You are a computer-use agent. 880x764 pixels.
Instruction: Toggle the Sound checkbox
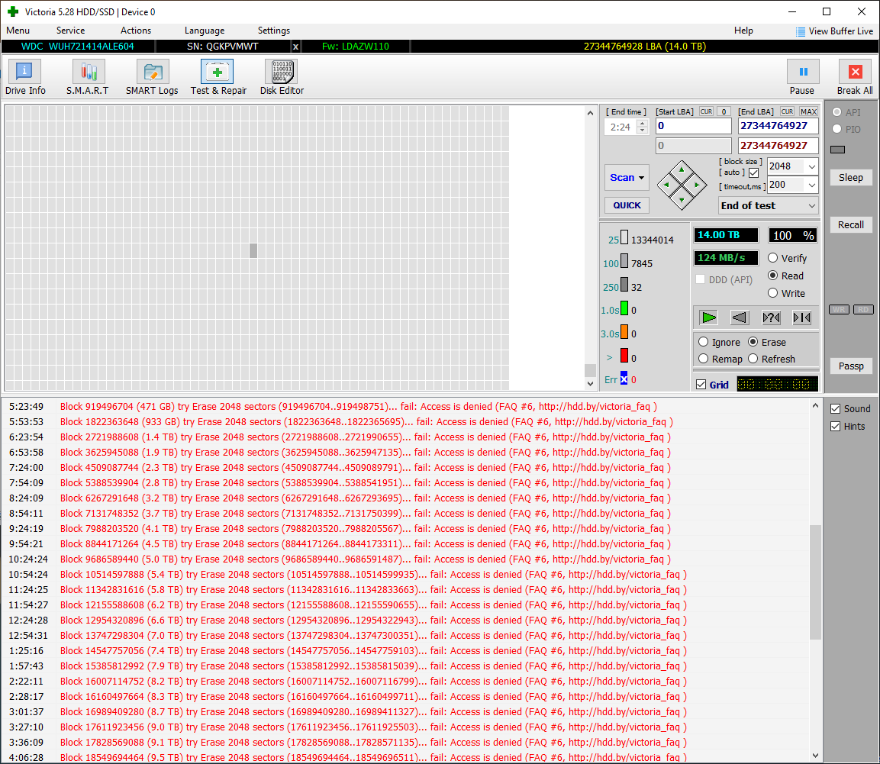click(836, 408)
